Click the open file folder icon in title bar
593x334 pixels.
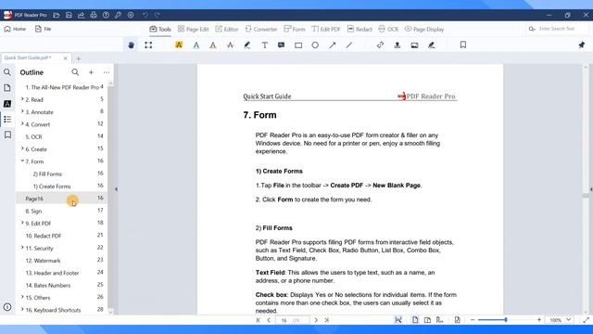click(57, 15)
